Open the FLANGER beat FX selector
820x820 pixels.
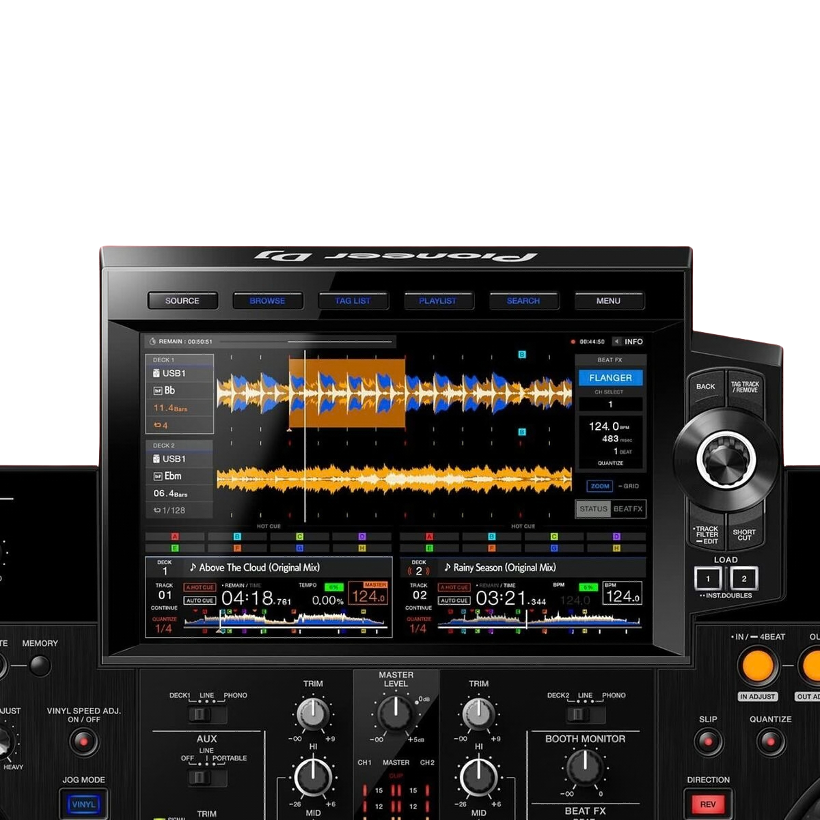point(610,378)
